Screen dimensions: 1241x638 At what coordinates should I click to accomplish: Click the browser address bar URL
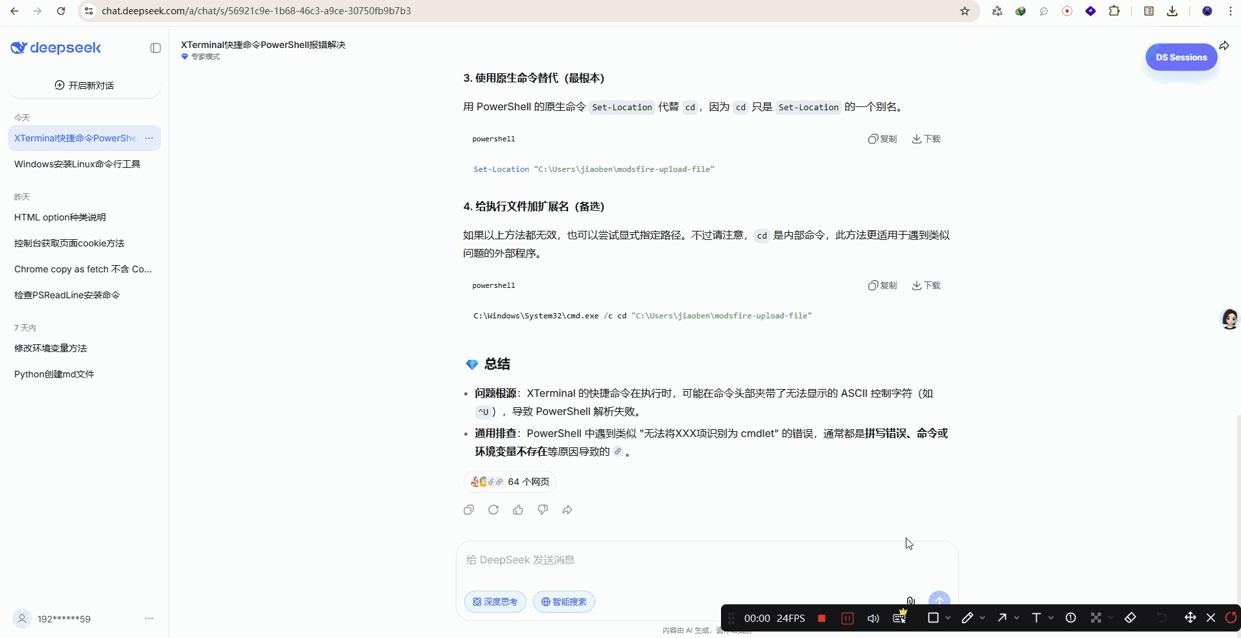click(256, 11)
